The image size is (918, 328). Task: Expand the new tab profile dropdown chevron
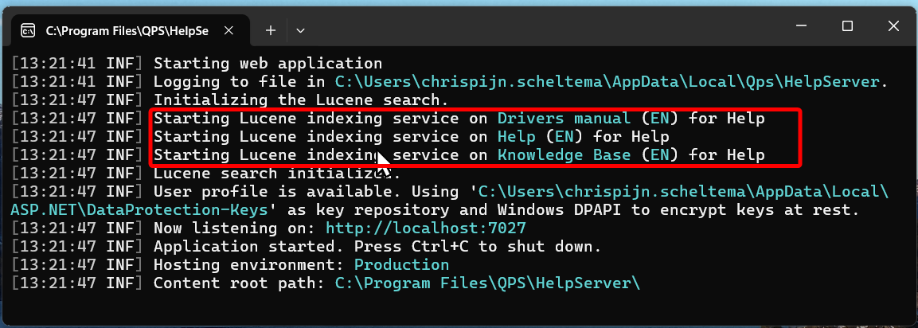pos(300,30)
